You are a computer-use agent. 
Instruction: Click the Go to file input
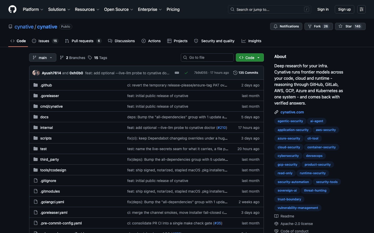pos(207,57)
